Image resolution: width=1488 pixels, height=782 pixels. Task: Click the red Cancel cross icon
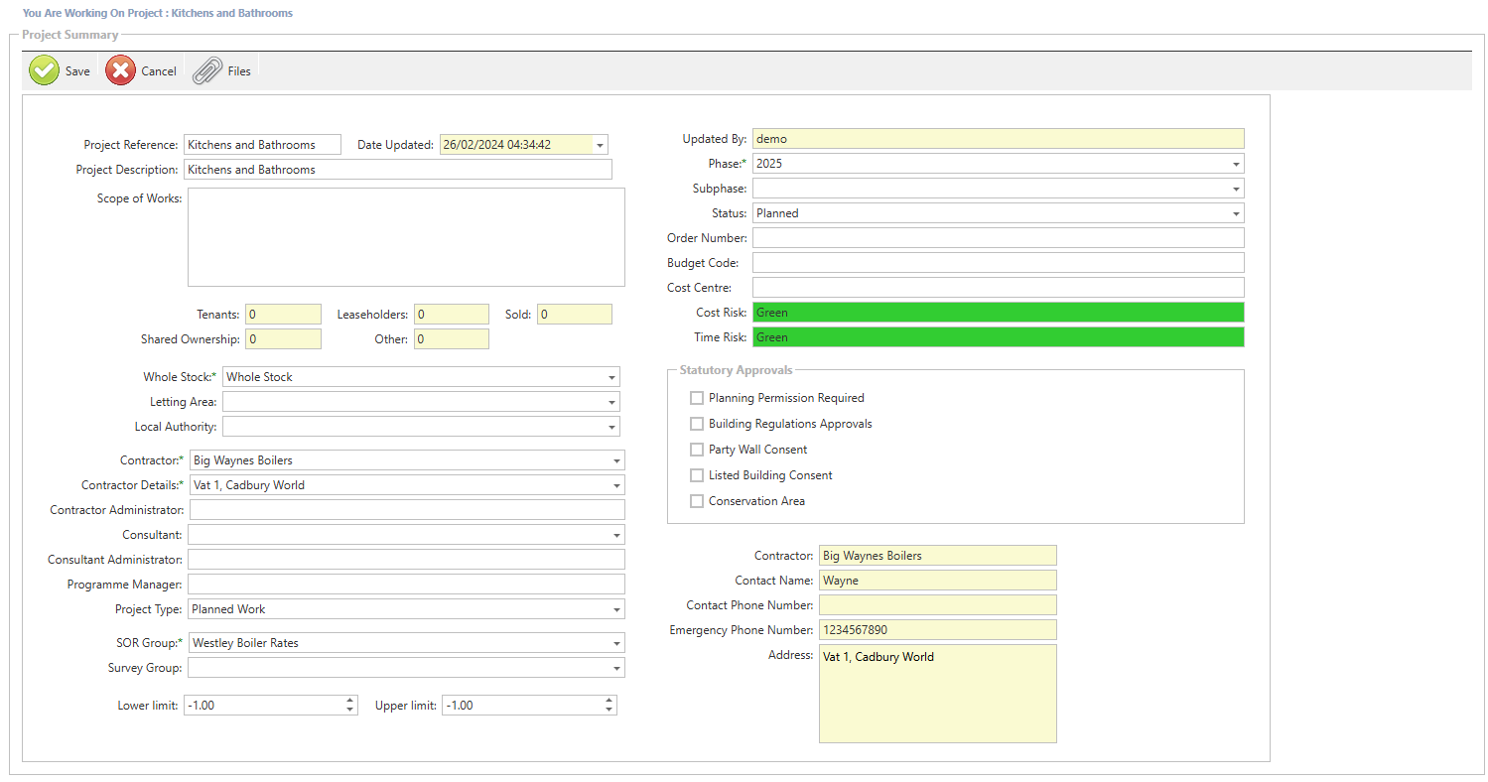(121, 70)
